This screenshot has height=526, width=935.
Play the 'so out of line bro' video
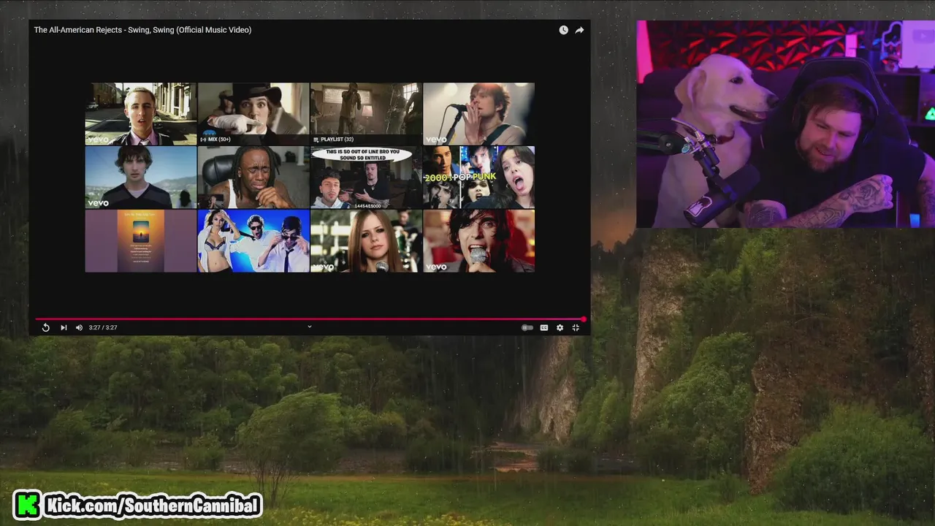pyautogui.click(x=366, y=178)
